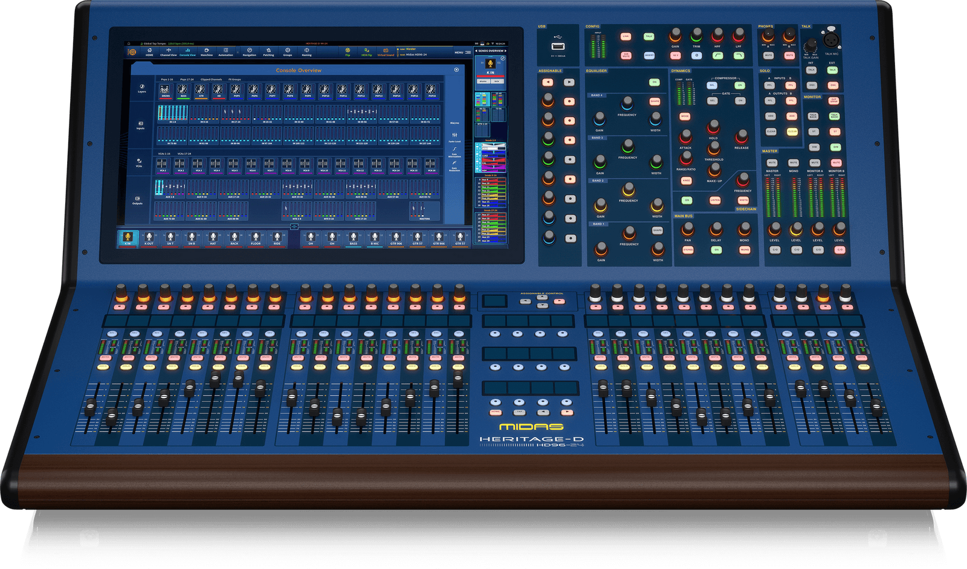This screenshot has height=569, width=967.
Task: Select the Outputs section icon
Action: (137, 200)
